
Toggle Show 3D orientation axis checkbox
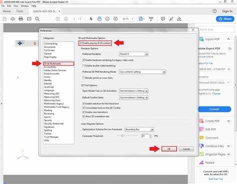83,116
